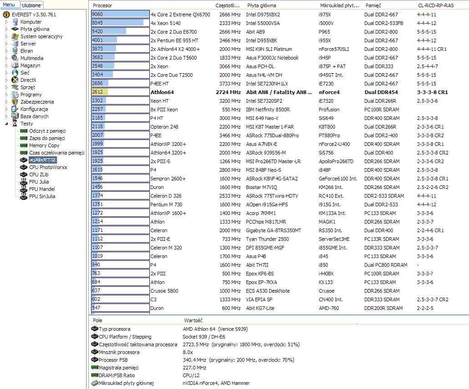469x389 pixels.
Task: Expand the Programy tree node
Action: click(6, 95)
